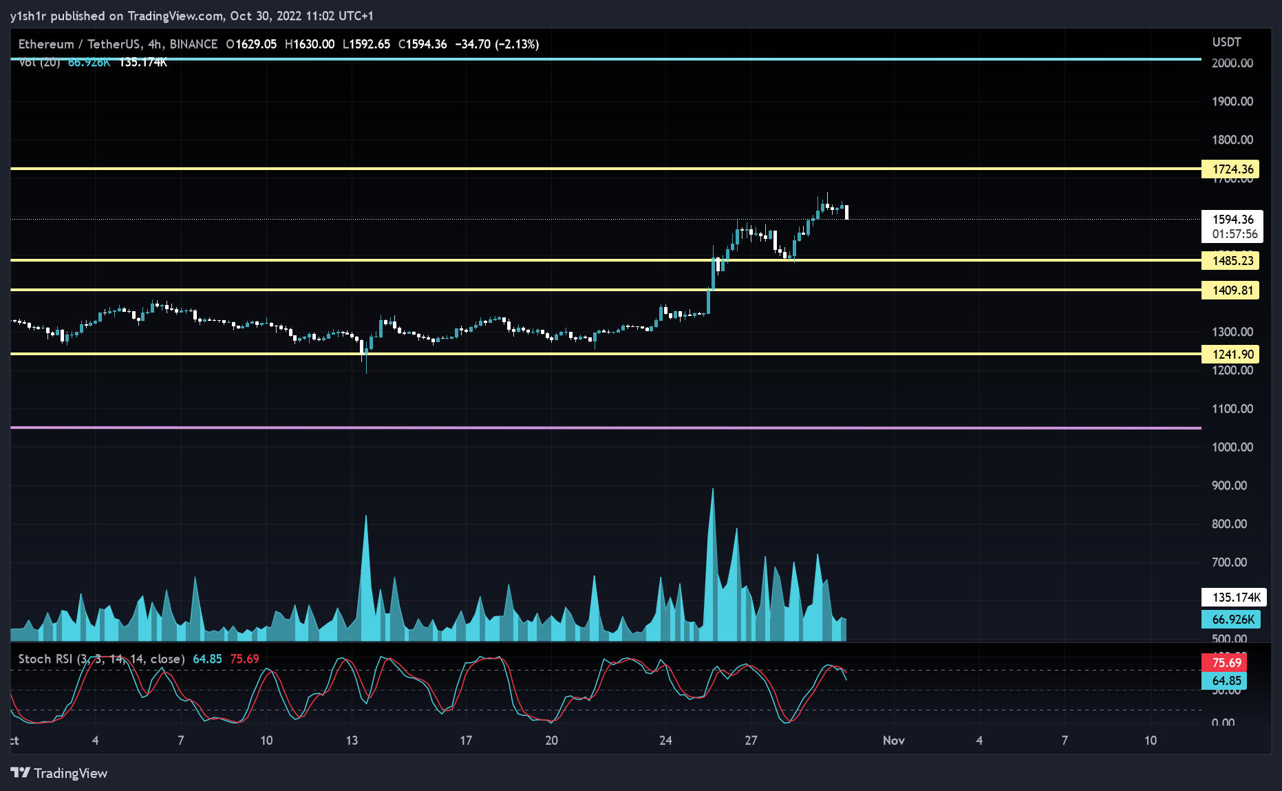Click the 1100.00 price axis tick

[1232, 409]
